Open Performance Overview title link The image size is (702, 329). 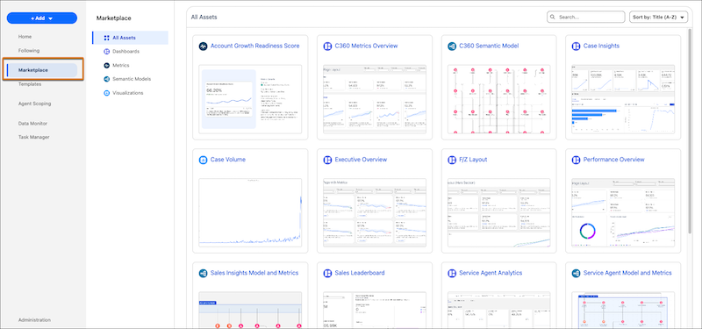pyautogui.click(x=613, y=160)
